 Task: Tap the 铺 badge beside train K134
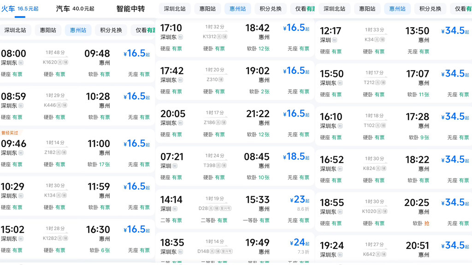tap(64, 195)
